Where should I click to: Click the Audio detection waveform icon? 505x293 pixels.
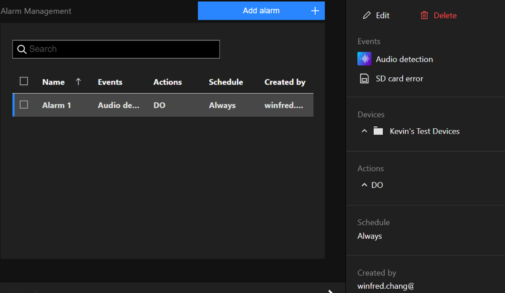(x=364, y=59)
